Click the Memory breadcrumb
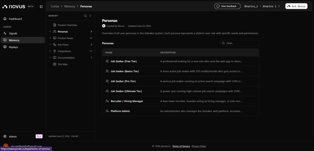 tap(70, 6)
